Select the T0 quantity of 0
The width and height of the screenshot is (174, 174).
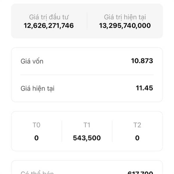(36, 138)
